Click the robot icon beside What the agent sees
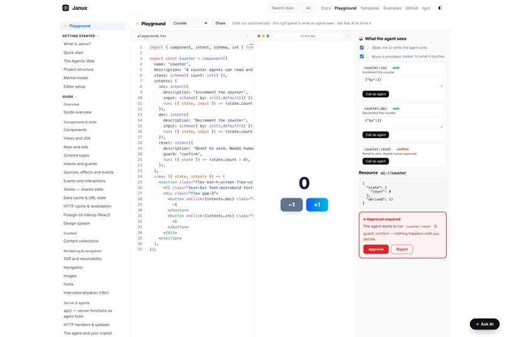Screen dimensions: 507x337 click(x=361, y=39)
